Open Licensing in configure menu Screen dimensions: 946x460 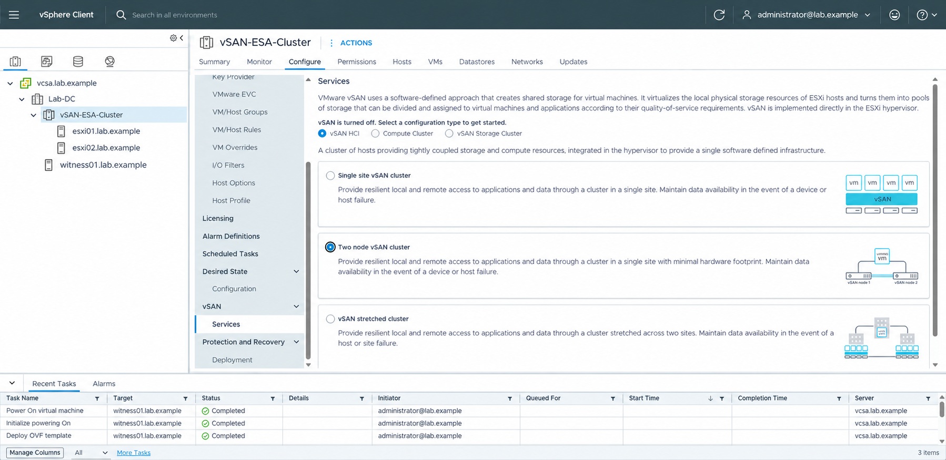(x=218, y=218)
